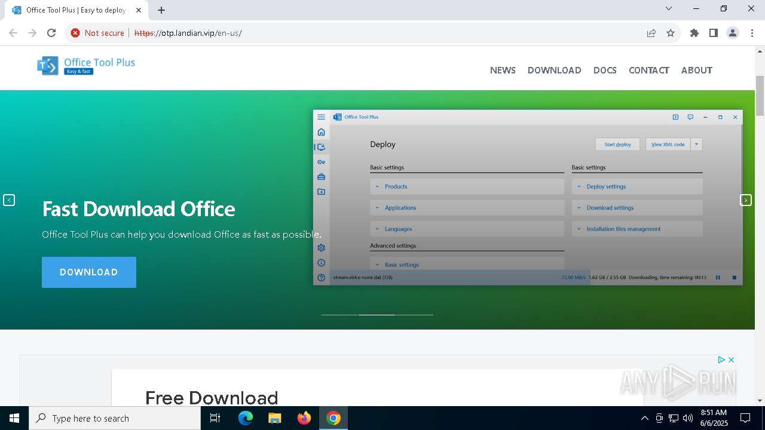
Task: Launch Microsoft Edge from the taskbar
Action: click(x=246, y=418)
